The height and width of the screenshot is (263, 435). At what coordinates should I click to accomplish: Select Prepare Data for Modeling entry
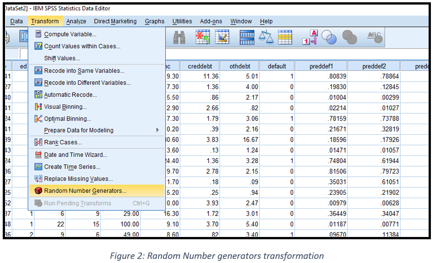click(97, 130)
